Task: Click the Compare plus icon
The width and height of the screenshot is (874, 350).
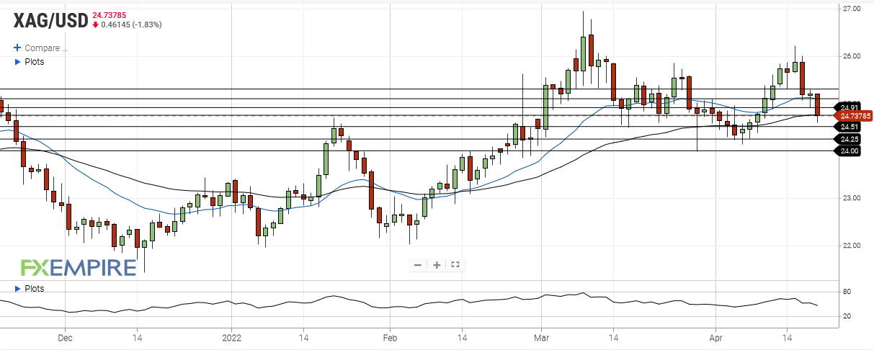Action: coord(18,48)
